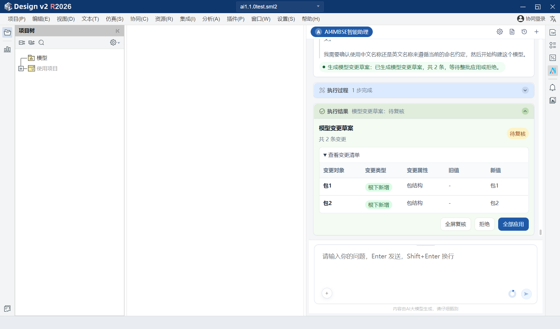Click the 新值 column header
560x329 pixels.
click(495, 170)
